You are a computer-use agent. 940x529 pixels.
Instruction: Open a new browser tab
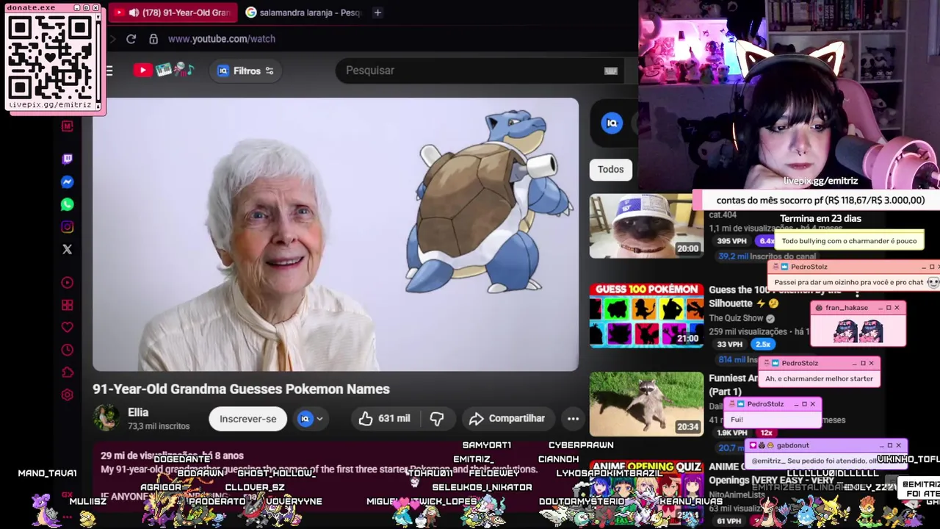(377, 12)
